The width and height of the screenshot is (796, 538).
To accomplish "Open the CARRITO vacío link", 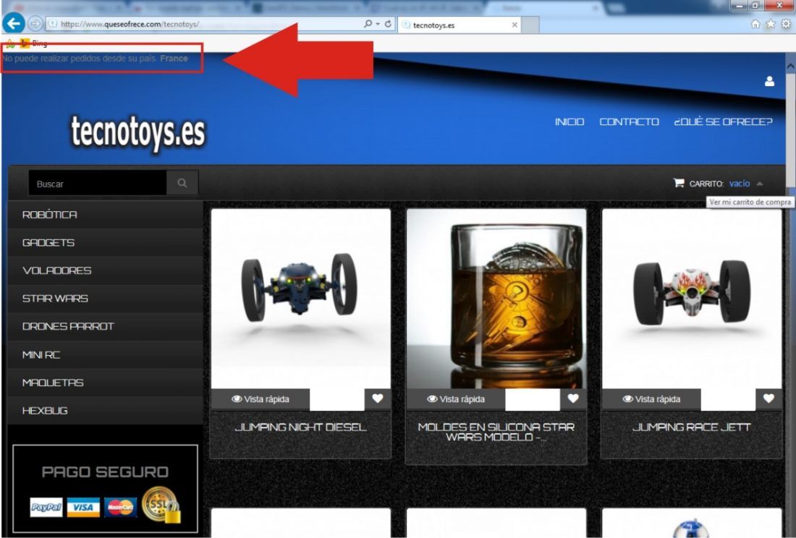I will coord(719,184).
